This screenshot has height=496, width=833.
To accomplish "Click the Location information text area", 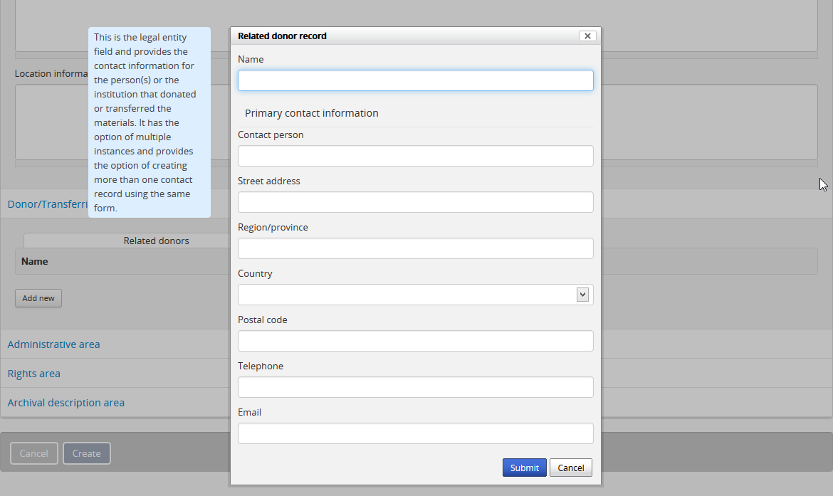I will point(712,122).
